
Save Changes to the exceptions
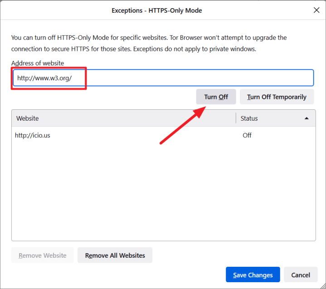253,275
